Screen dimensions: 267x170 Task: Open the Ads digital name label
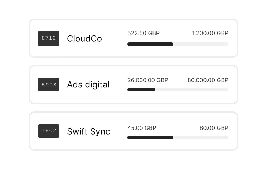click(88, 85)
